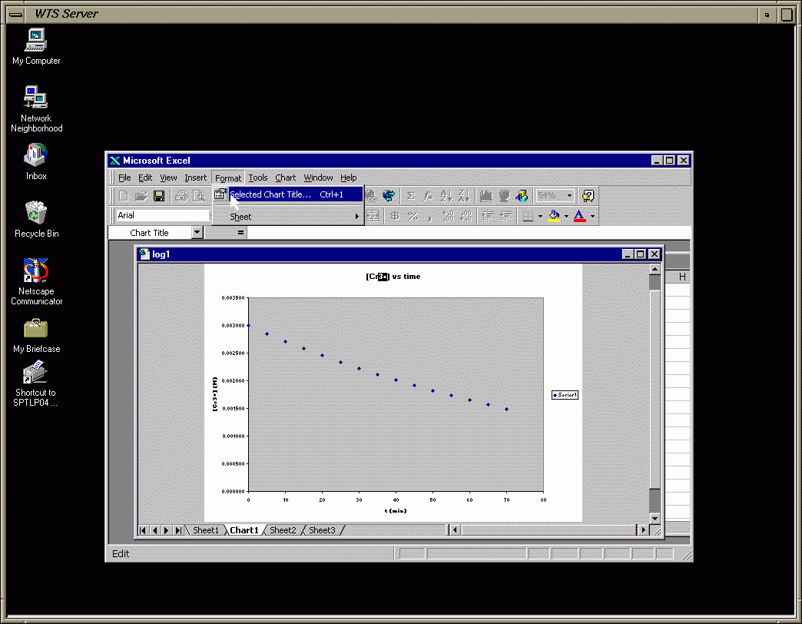This screenshot has height=624, width=802.
Task: Expand the Chart Title name box dropdown
Action: (x=197, y=232)
